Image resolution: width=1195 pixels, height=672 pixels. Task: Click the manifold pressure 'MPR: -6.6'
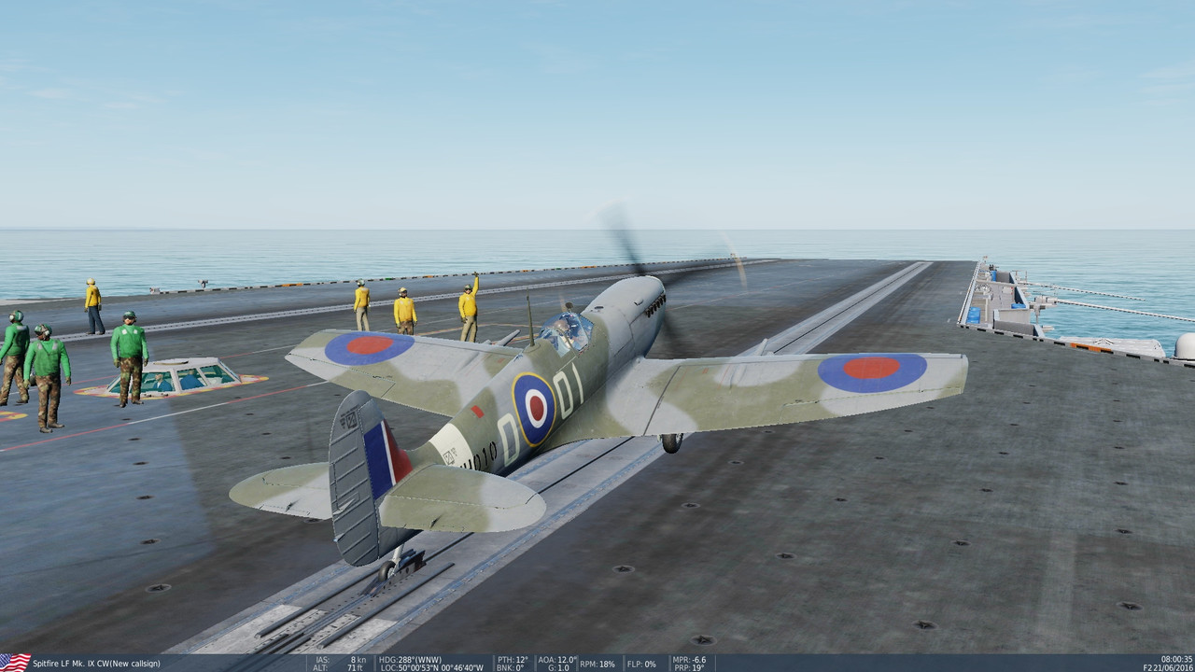point(689,659)
